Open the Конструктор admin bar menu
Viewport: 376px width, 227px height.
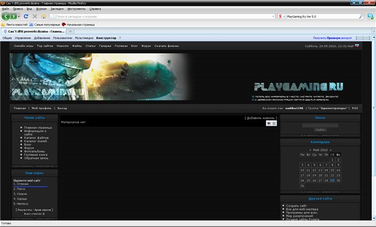click(x=106, y=38)
